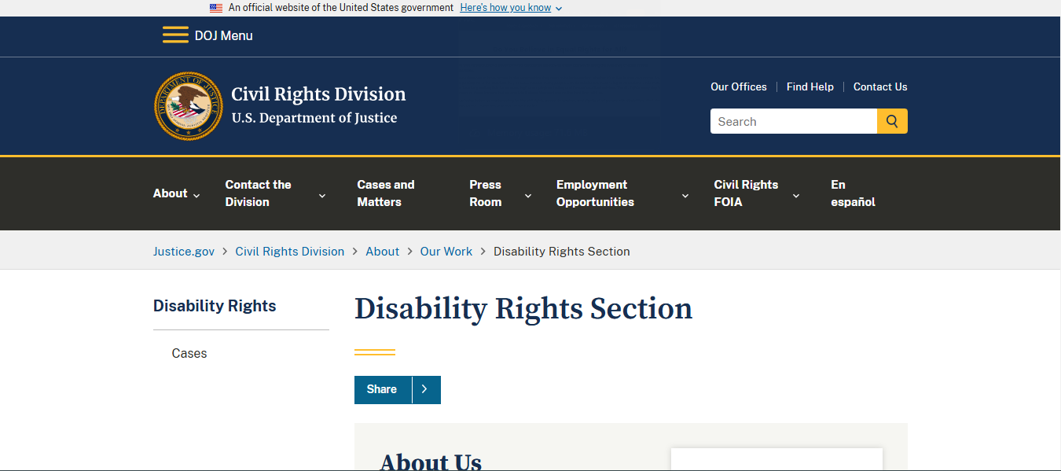Open the Our Offices link
1061x471 pixels.
[739, 86]
